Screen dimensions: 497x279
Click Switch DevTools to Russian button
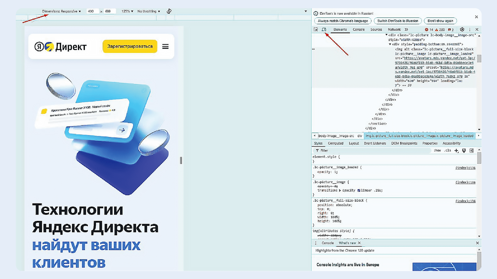(x=398, y=21)
